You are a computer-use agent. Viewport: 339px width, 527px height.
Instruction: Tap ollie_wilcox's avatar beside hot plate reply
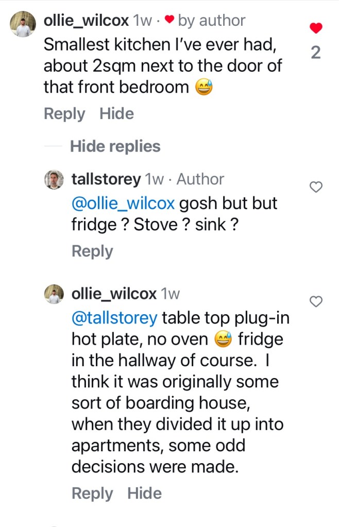coord(55,294)
